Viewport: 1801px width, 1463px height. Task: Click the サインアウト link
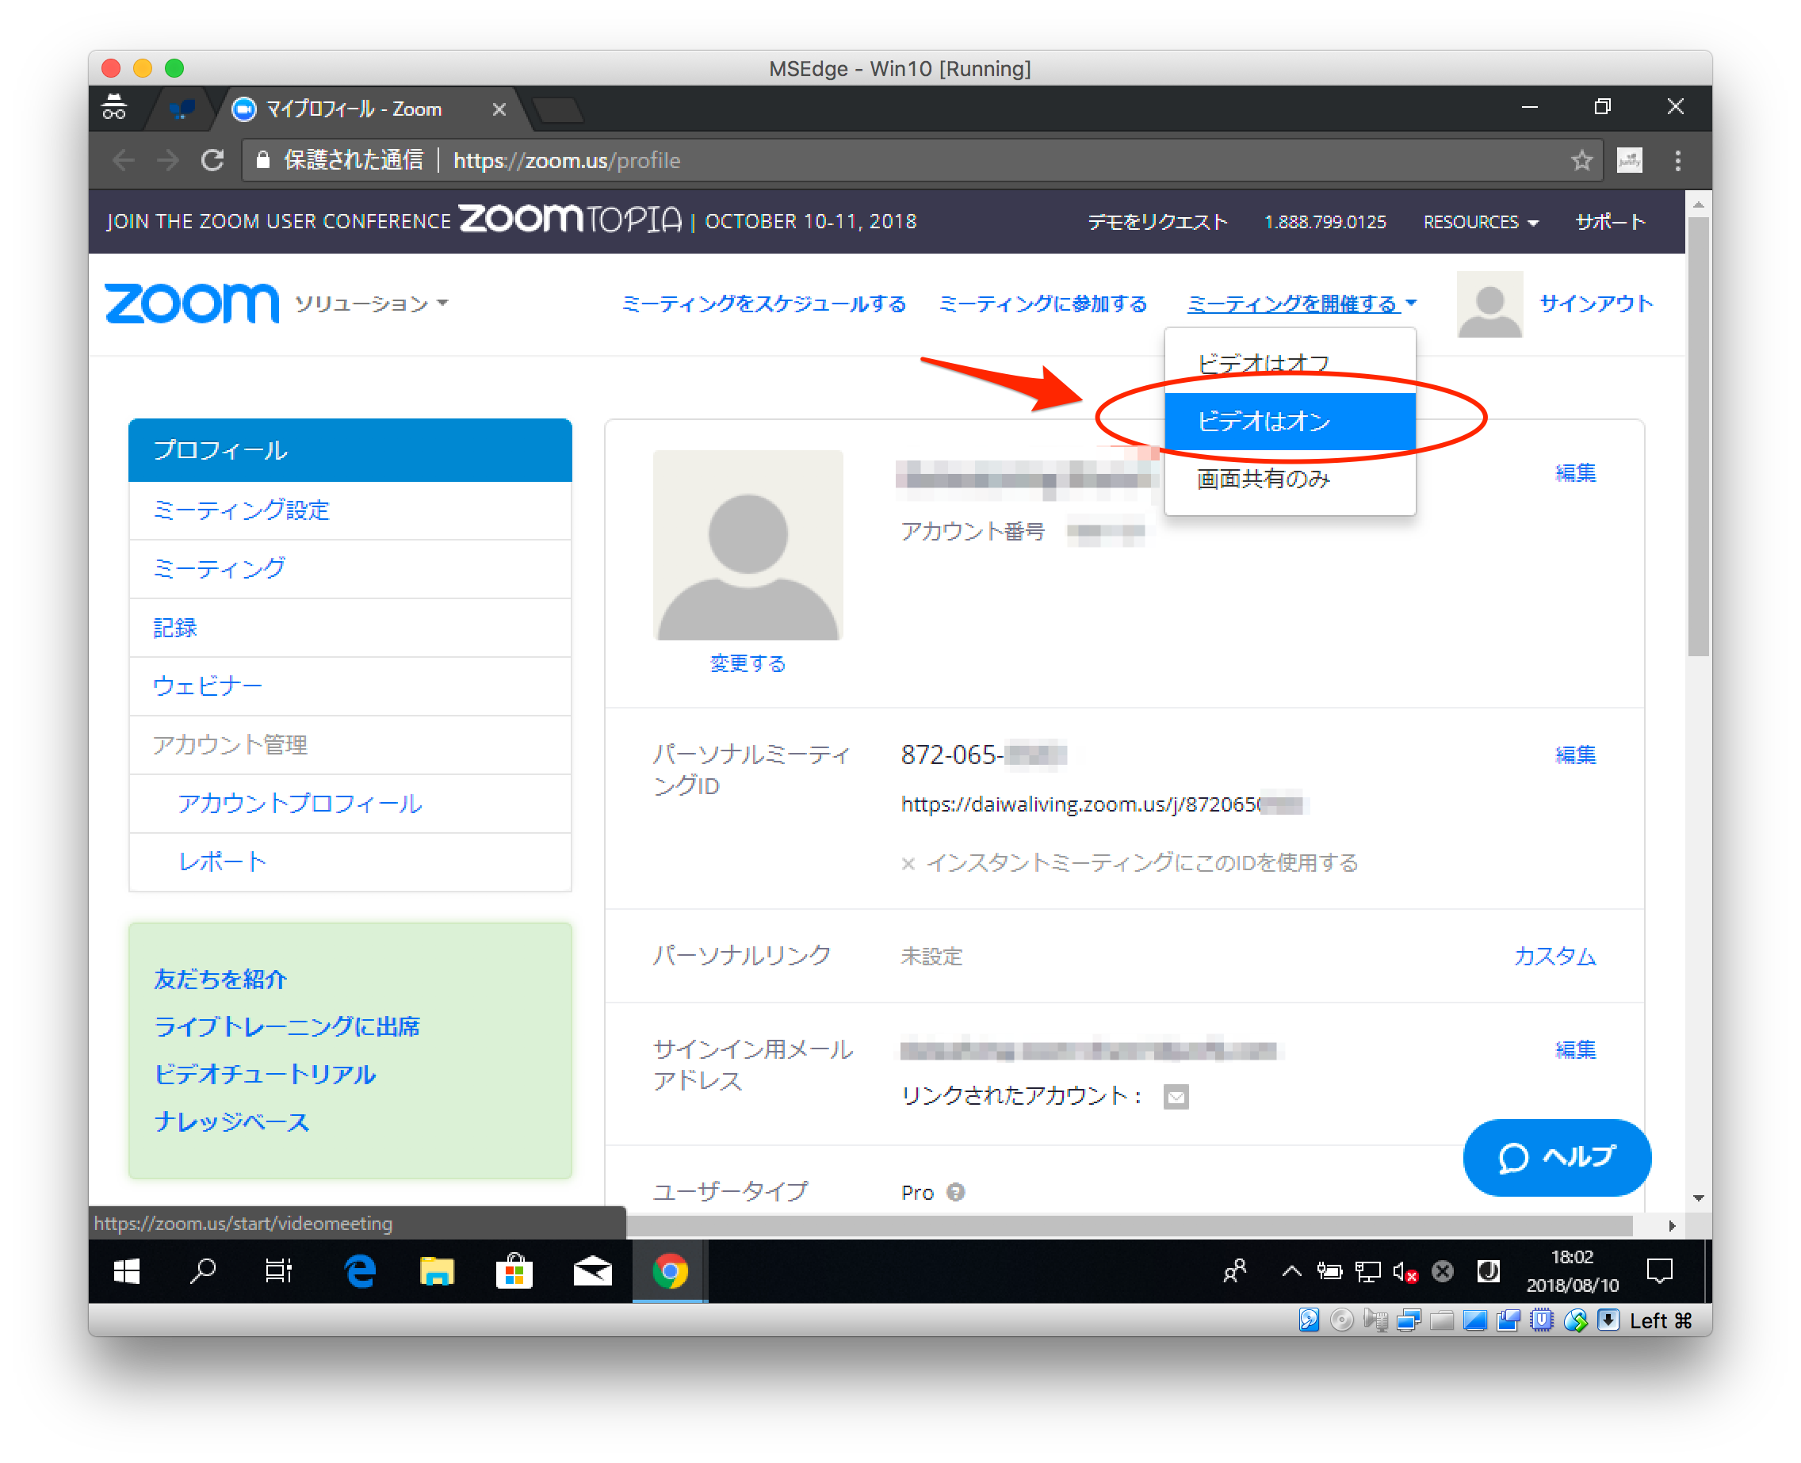1596,304
